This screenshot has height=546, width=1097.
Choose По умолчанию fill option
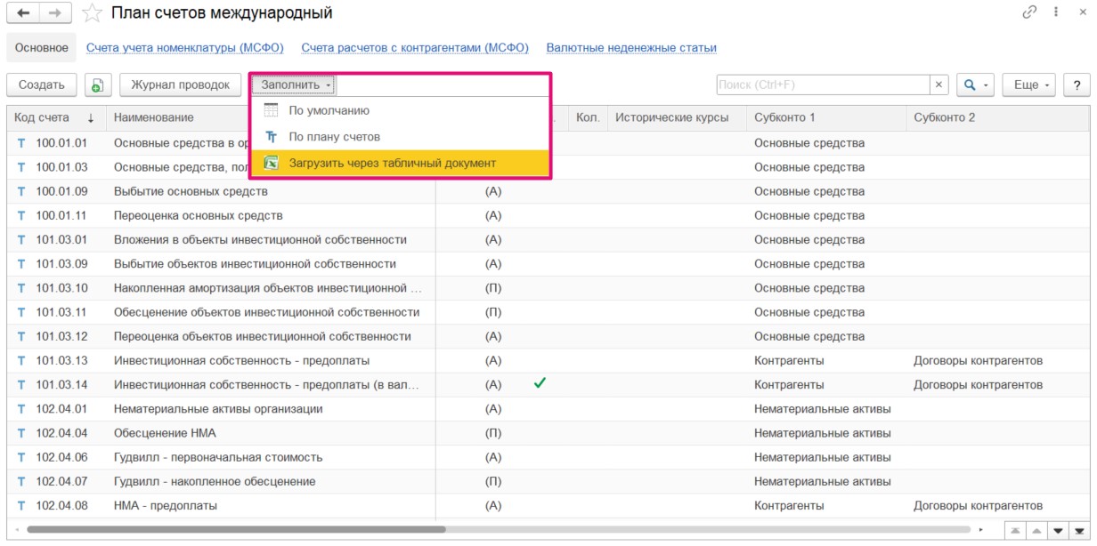[x=329, y=111]
